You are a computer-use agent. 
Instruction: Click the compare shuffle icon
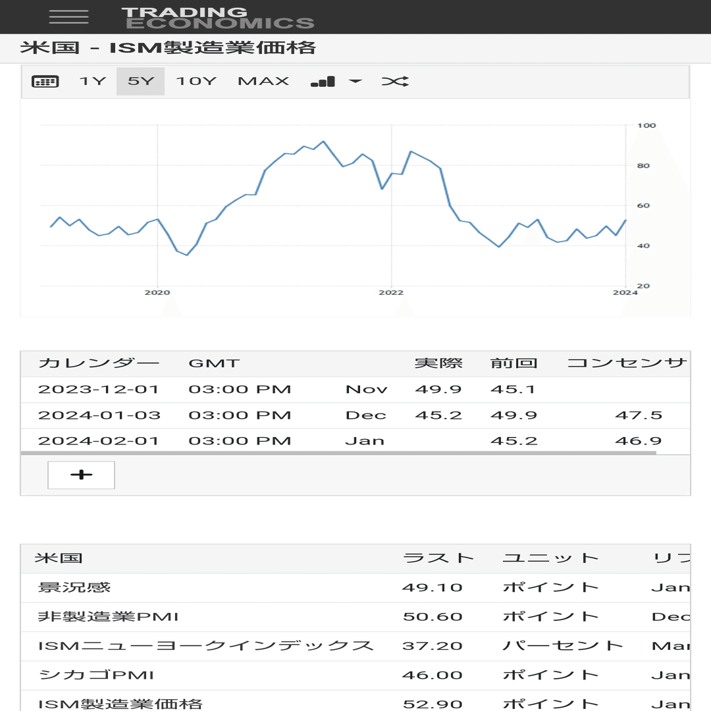(395, 81)
